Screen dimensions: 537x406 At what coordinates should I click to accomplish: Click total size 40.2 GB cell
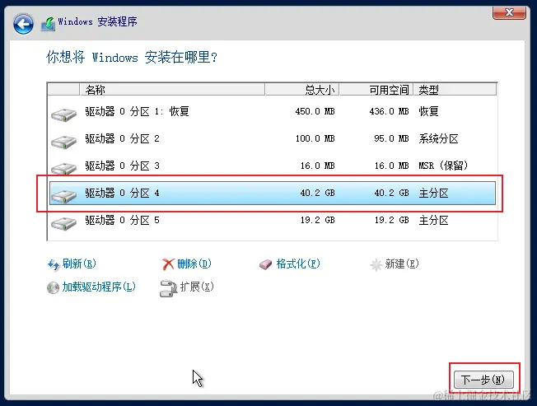click(317, 193)
